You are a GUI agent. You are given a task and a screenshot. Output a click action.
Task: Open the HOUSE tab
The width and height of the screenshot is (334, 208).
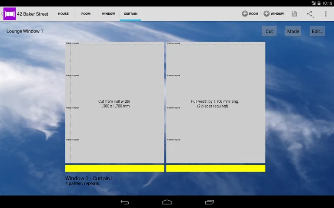(63, 14)
